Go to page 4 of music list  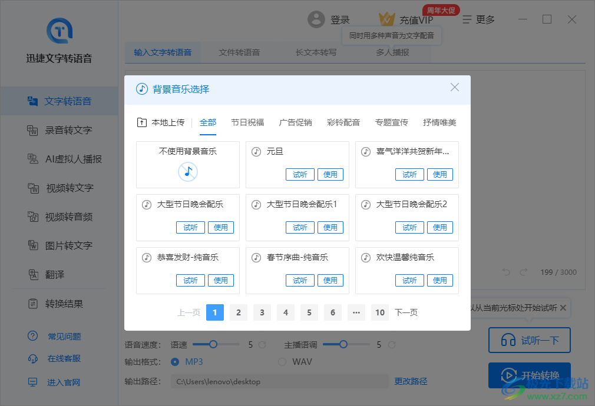(286, 312)
